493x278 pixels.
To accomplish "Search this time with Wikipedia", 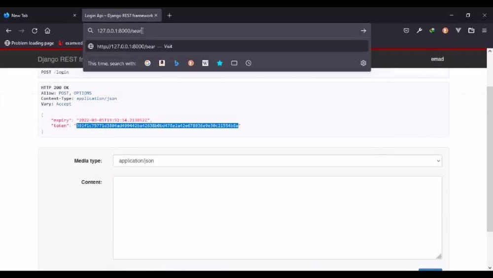I will (205, 63).
